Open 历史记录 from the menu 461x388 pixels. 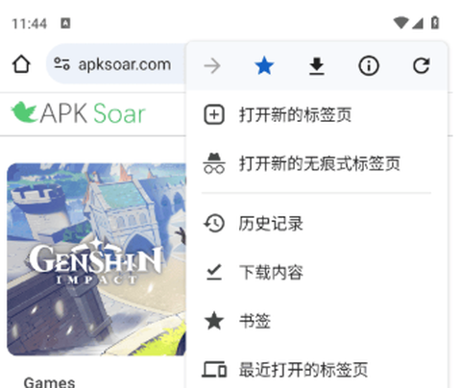[x=317, y=224]
